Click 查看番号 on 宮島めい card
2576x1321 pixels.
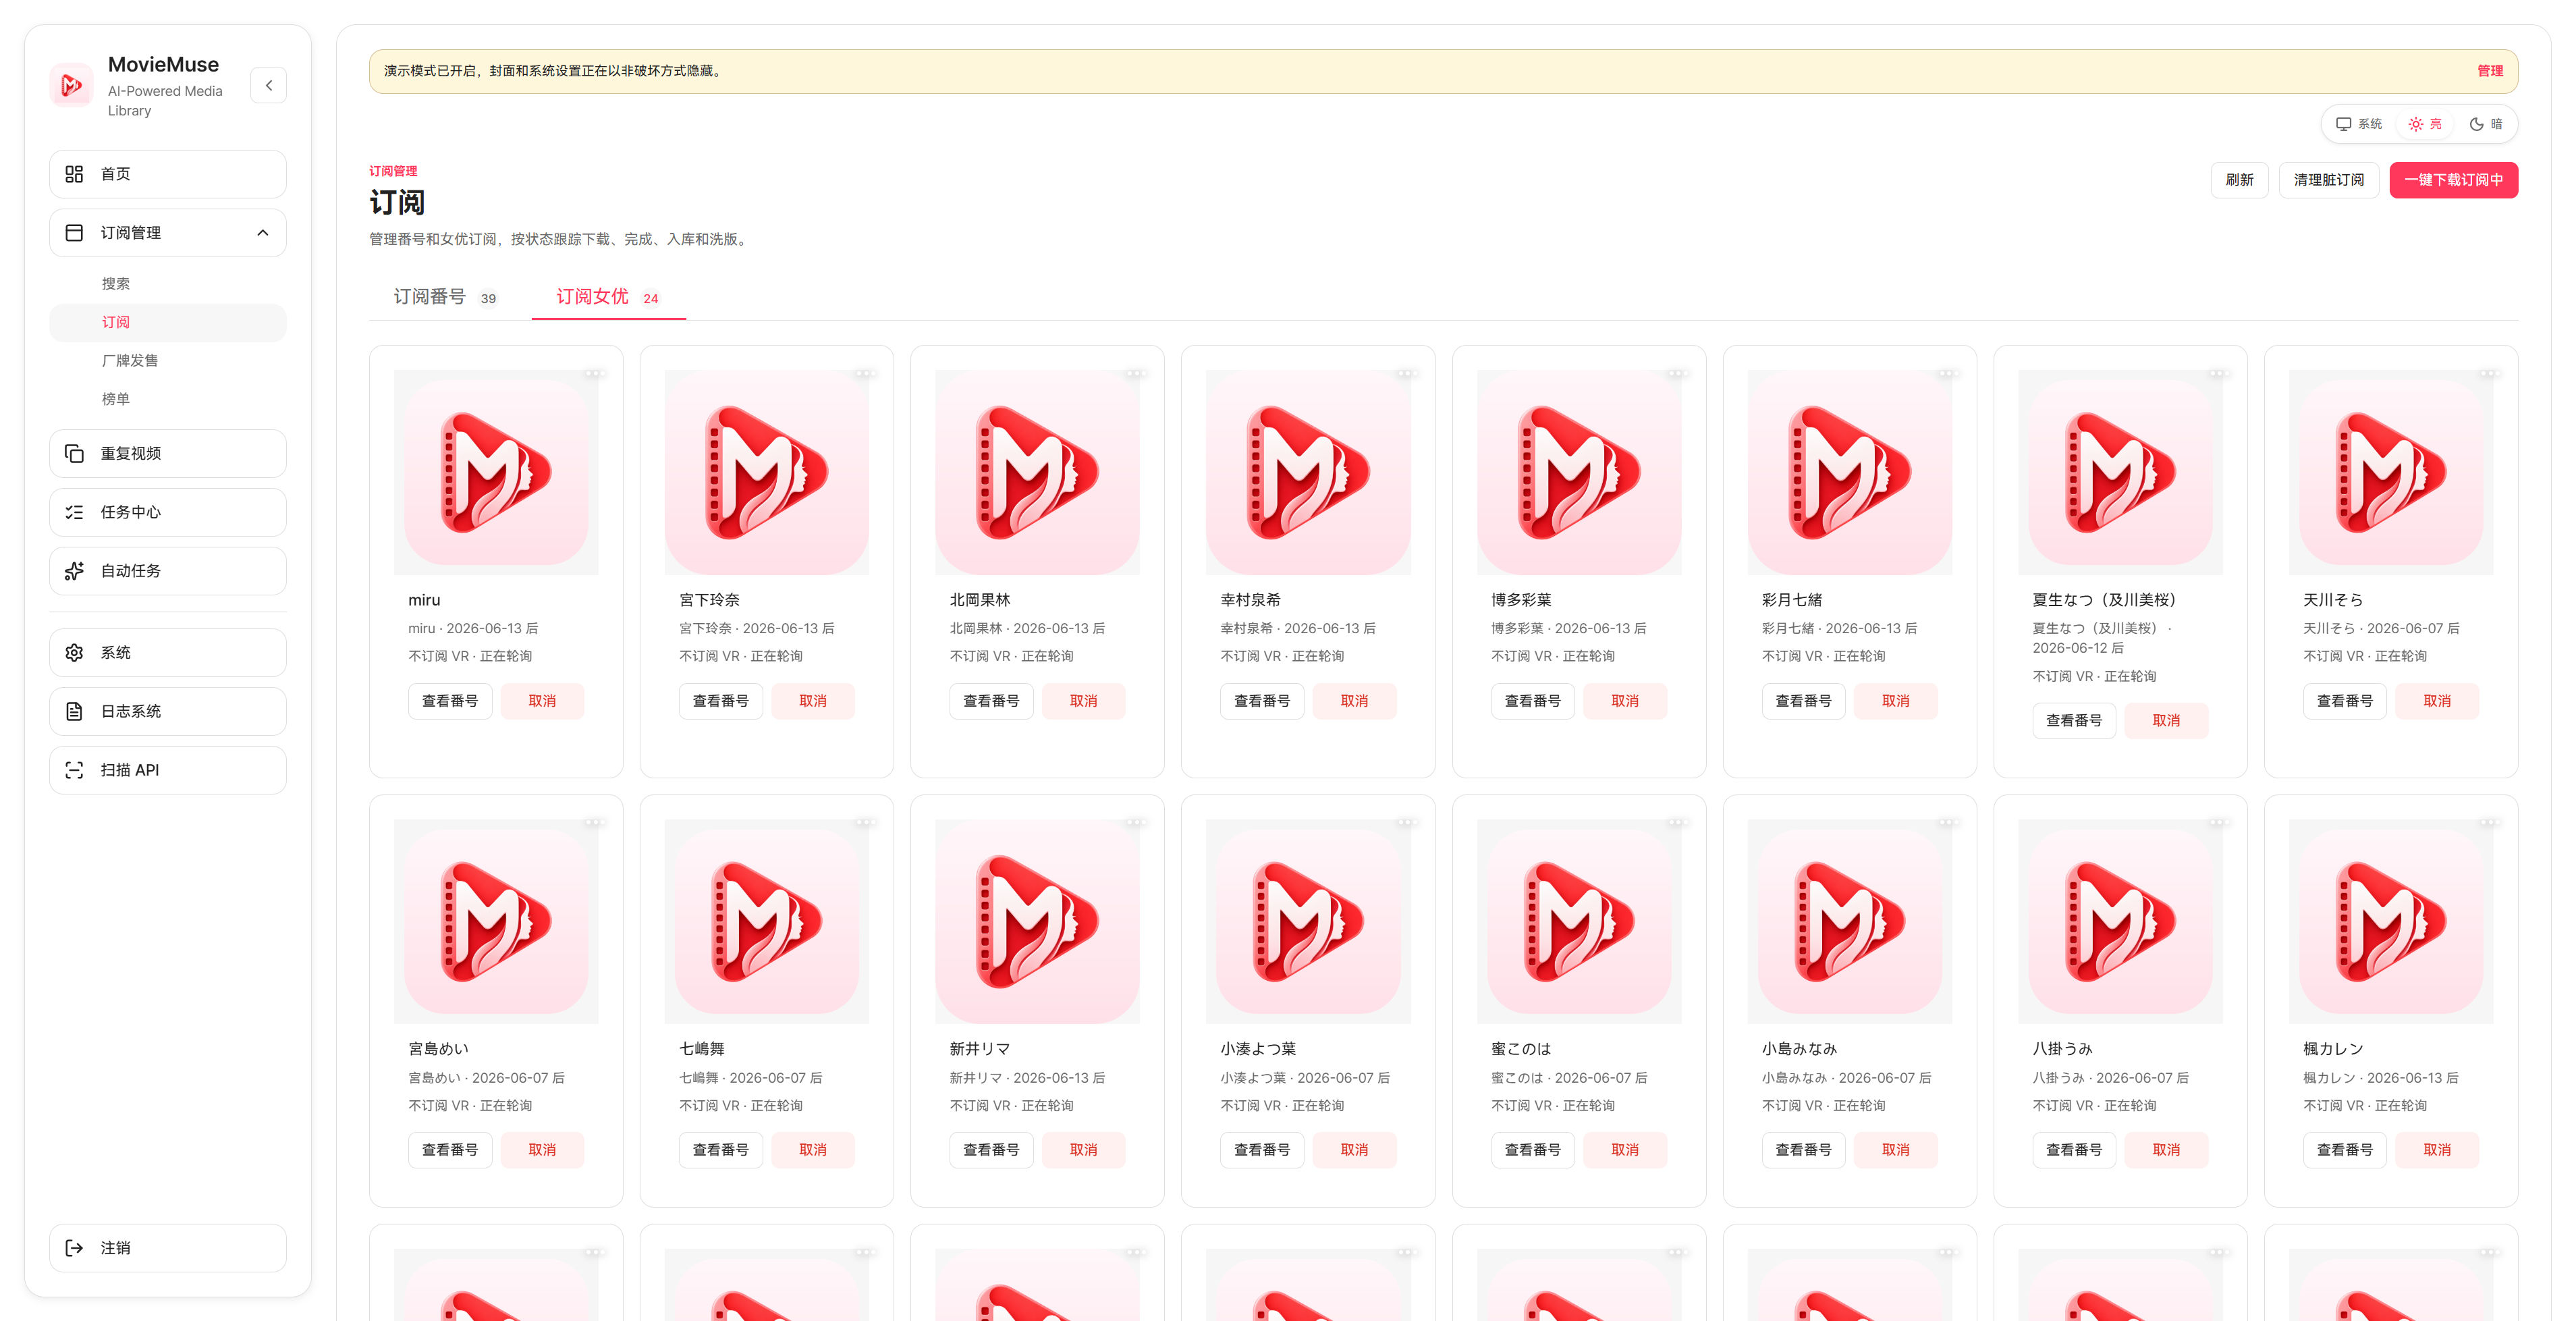[450, 1150]
